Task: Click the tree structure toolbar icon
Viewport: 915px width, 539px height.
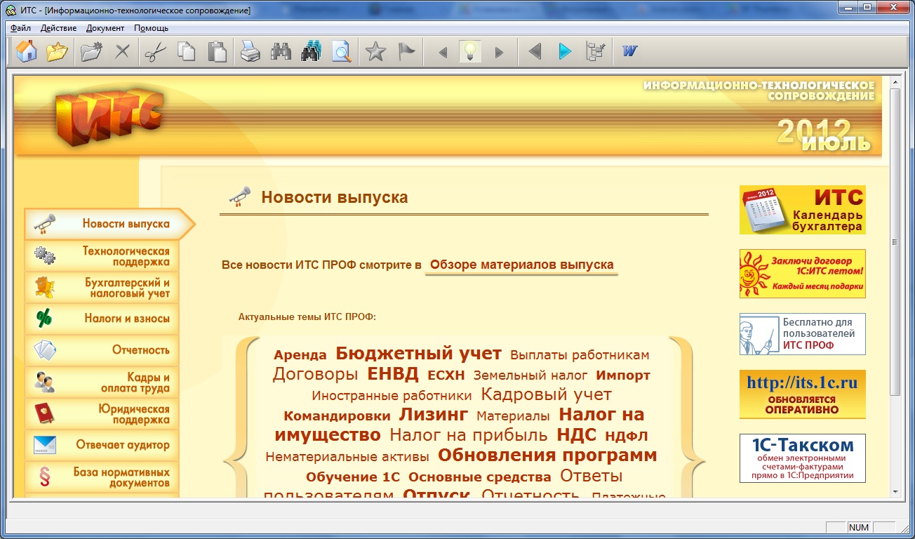Action: [595, 52]
